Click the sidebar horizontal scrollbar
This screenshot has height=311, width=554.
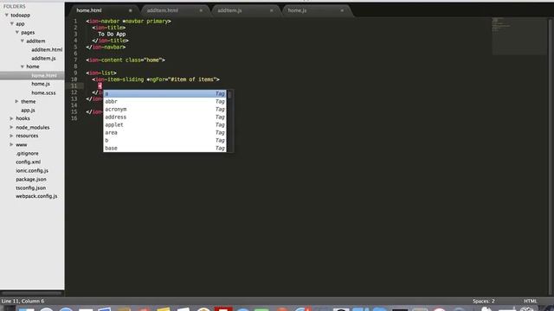click(31, 293)
